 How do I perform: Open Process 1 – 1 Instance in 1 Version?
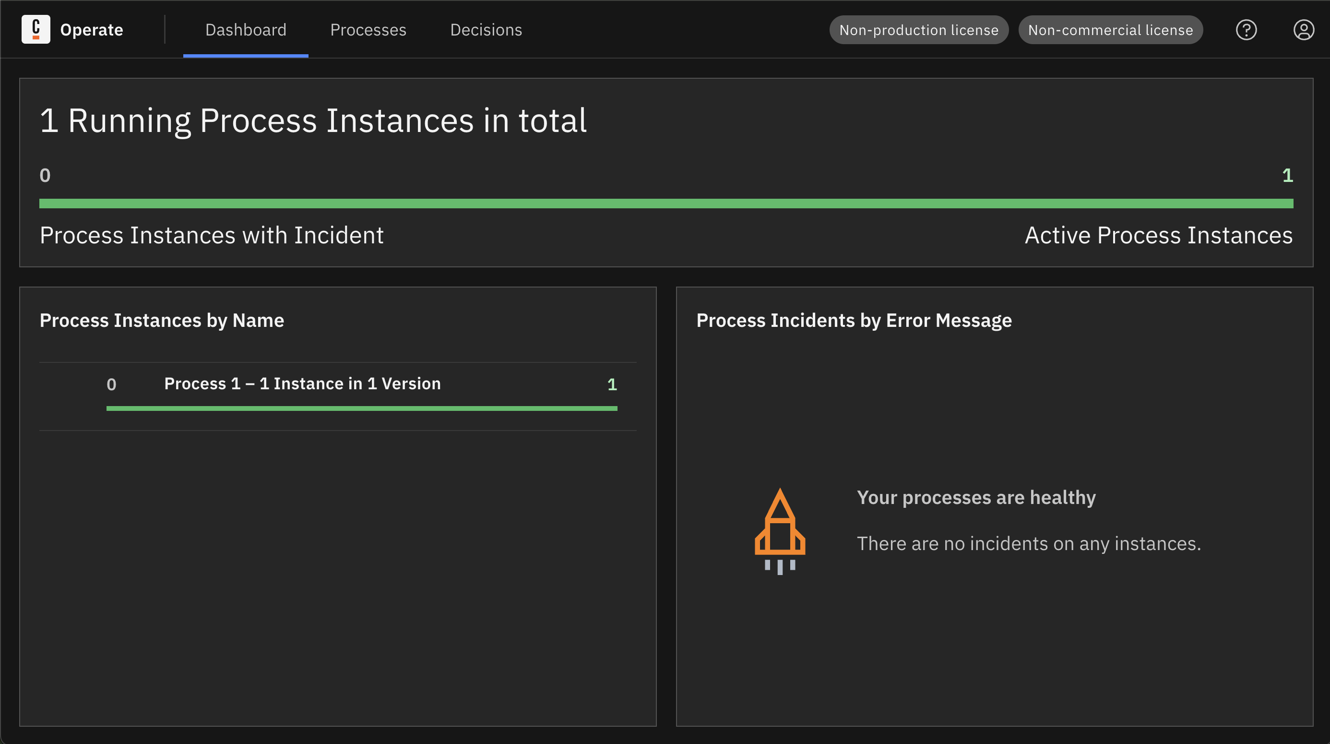coord(302,384)
